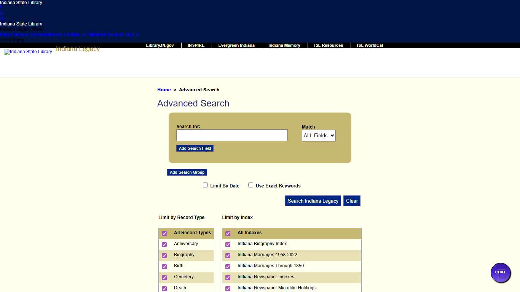Uncheck the All Indexes checkbox
The height and width of the screenshot is (292, 520).
228,233
